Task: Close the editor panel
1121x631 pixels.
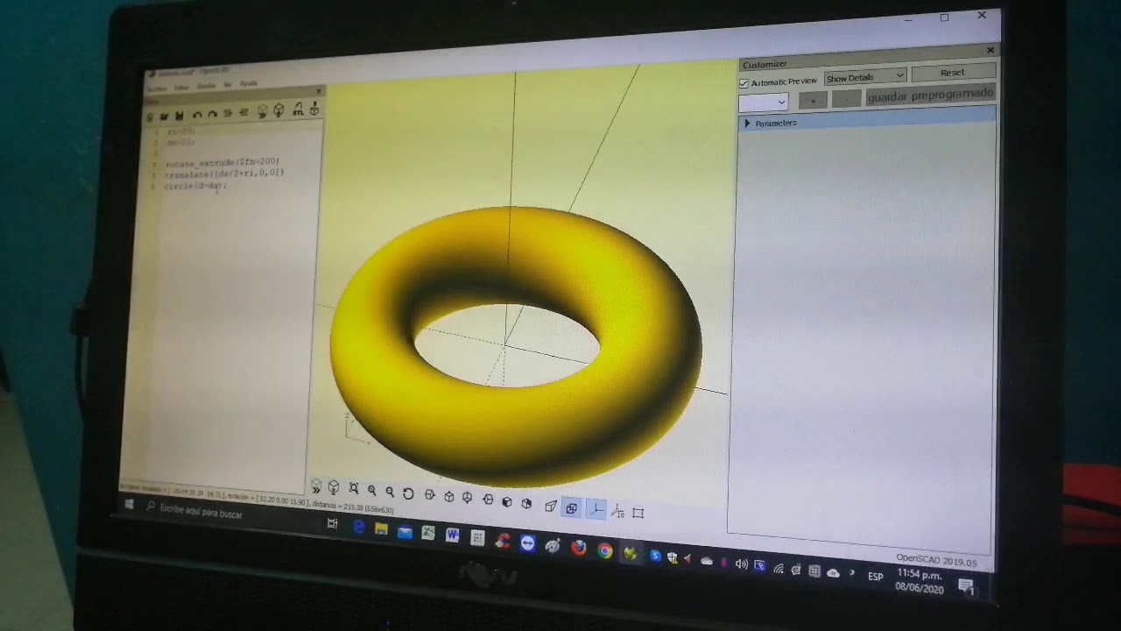Action: [x=319, y=90]
